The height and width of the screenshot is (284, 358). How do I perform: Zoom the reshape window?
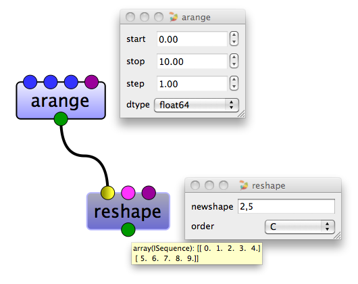click(224, 185)
